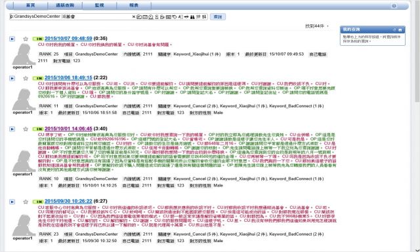Image resolution: width=420 pixels, height=252 pixels.
Task: Click the binoculars icon in search bar
Action: point(192,17)
